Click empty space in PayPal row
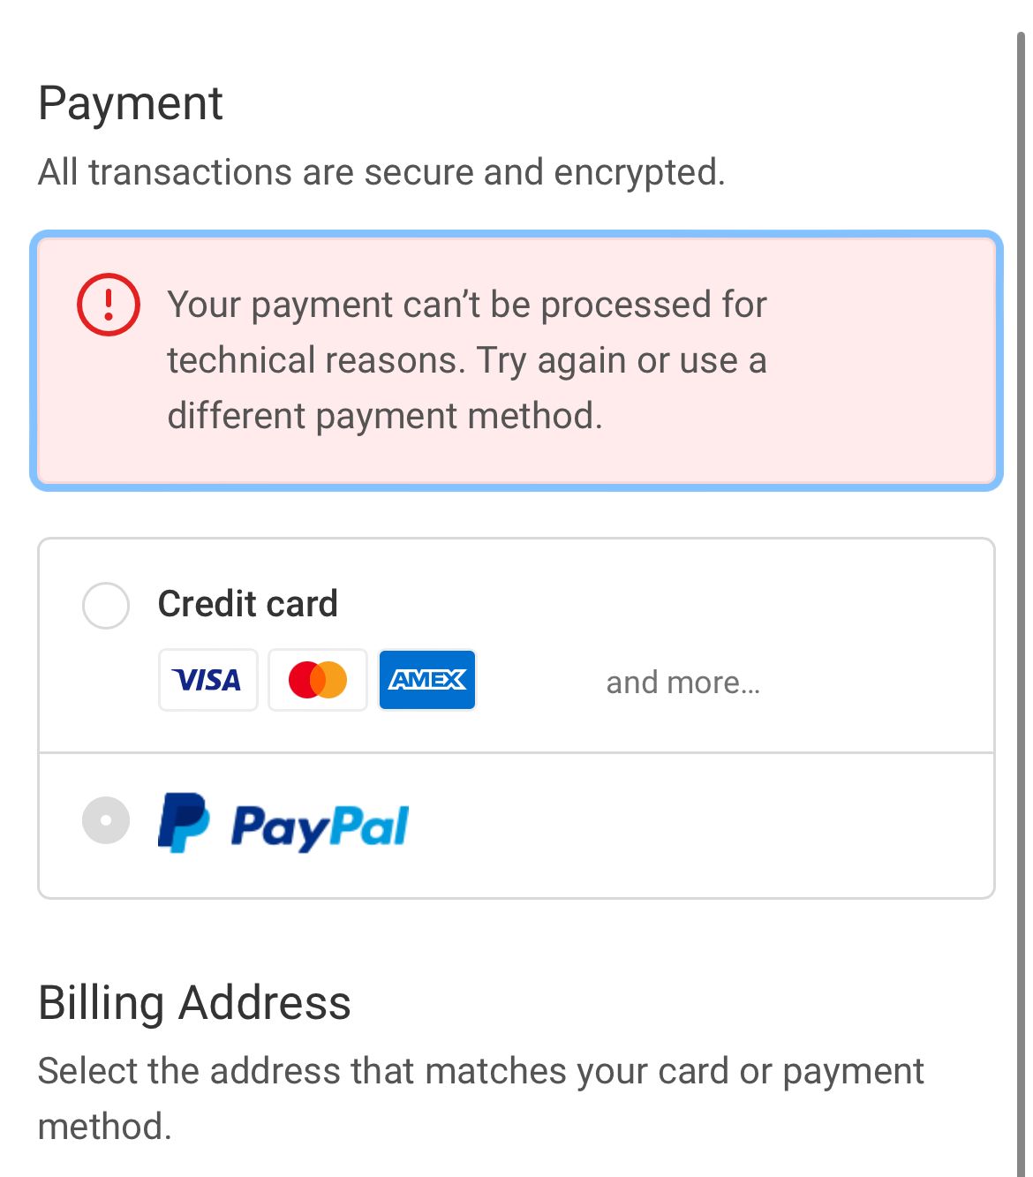1033x1177 pixels. pos(706,826)
